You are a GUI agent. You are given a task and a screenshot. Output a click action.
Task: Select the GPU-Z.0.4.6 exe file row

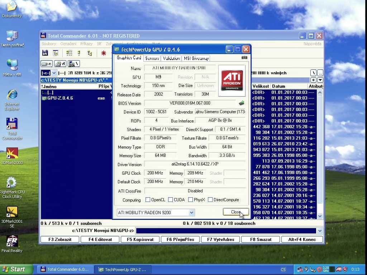tap(76, 98)
